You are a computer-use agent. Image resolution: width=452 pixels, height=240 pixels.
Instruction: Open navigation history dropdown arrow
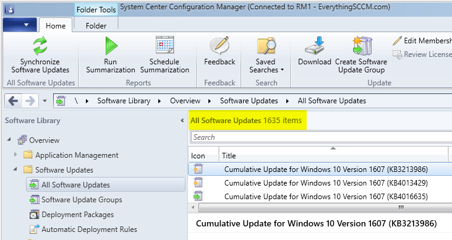45,101
